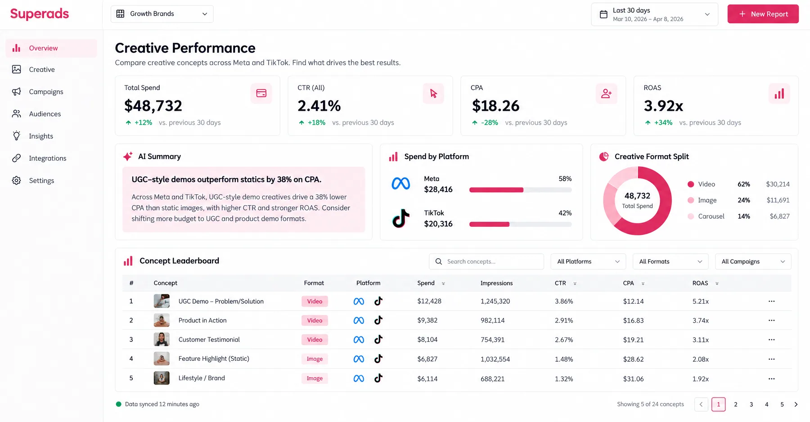Screen dimensions: 810x422
Task: Click the Meta logo in Spend by Platform
Action: point(400,184)
